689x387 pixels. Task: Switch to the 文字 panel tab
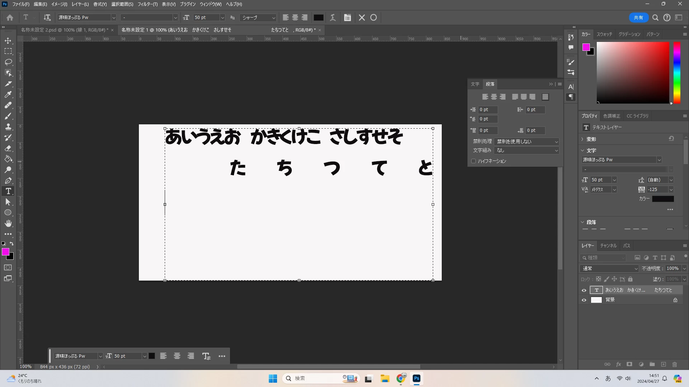pyautogui.click(x=475, y=84)
